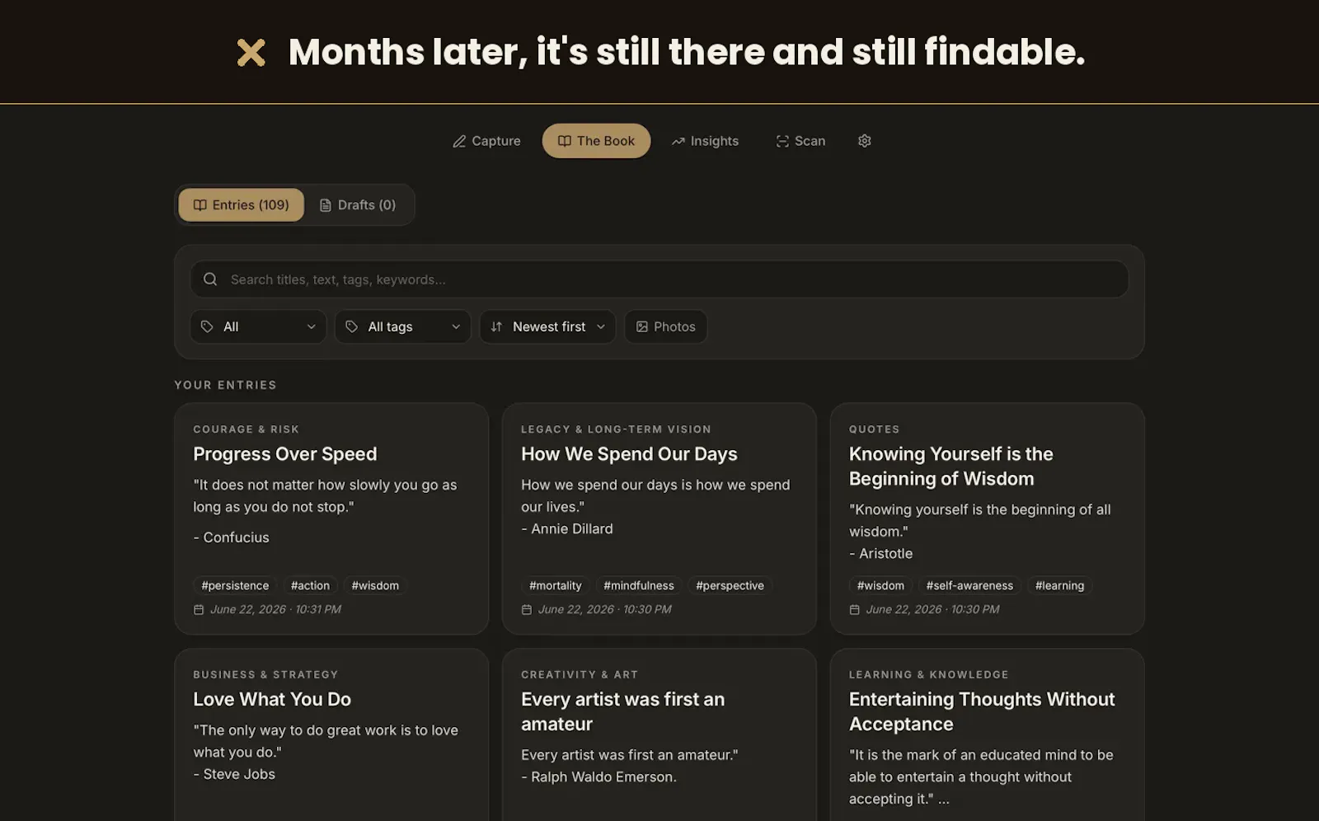Click the magnifier icon in search bar
The image size is (1319, 821).
pyautogui.click(x=210, y=279)
